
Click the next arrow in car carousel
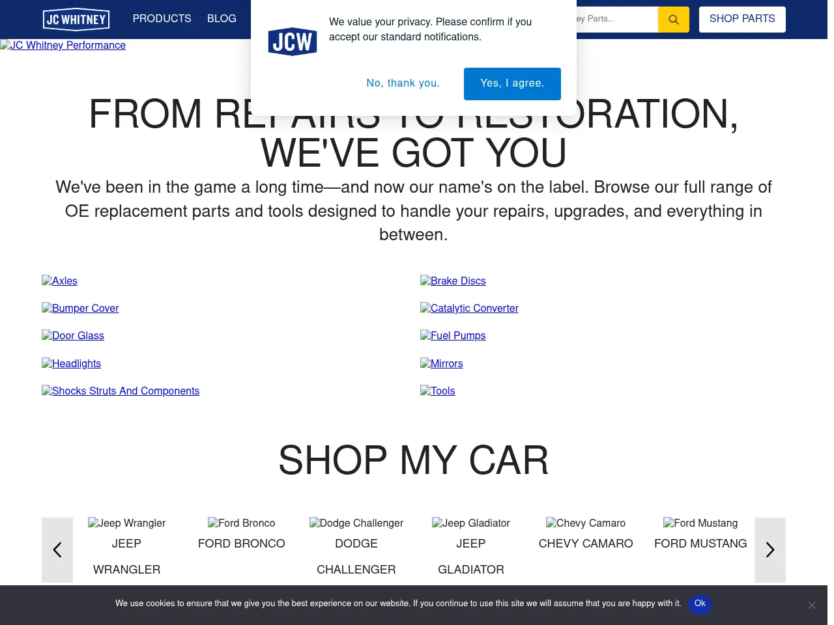(769, 550)
